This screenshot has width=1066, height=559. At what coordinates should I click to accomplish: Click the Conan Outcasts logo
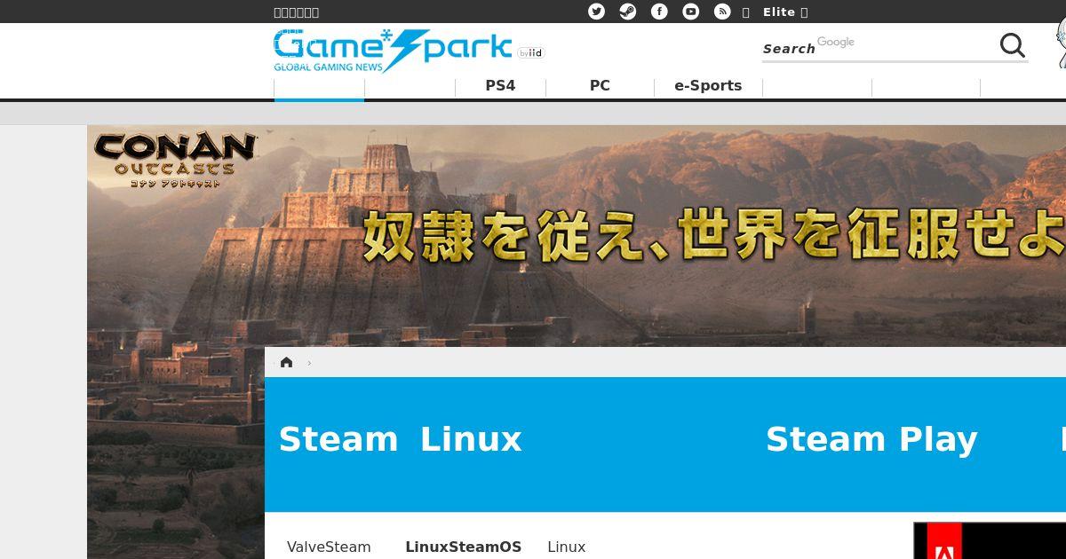tap(175, 160)
